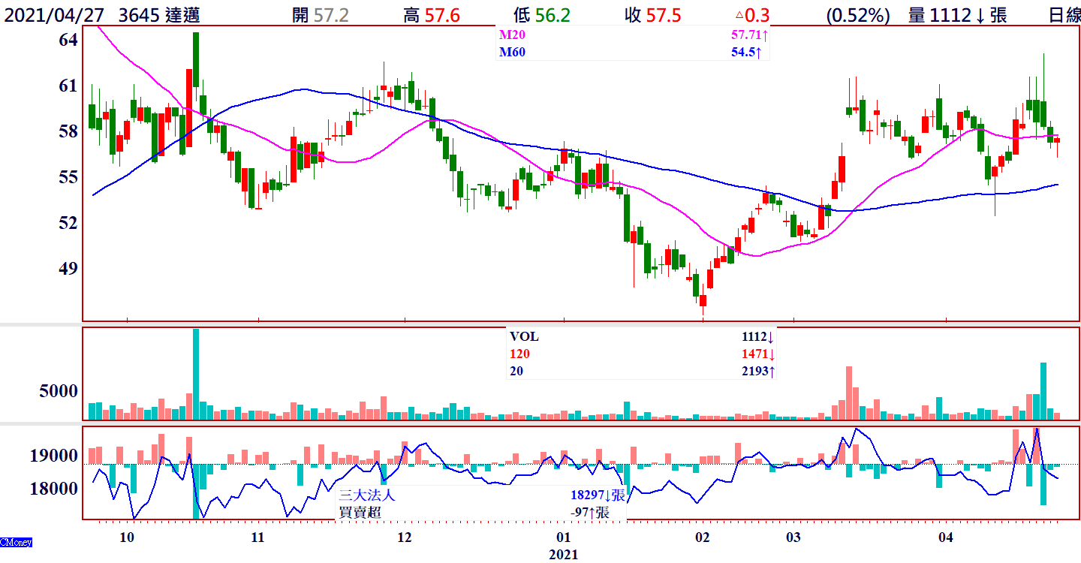Click the CMoney logo link

click(x=16, y=542)
